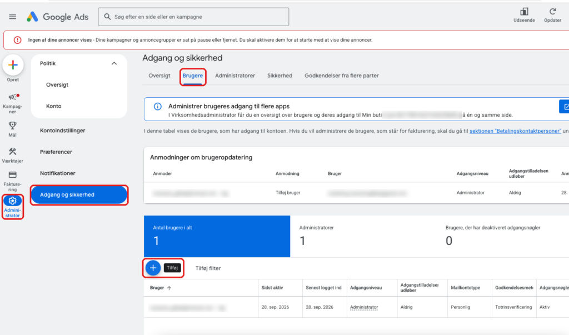Sort by the Bruger column arrow
569x335 pixels.
point(169,288)
